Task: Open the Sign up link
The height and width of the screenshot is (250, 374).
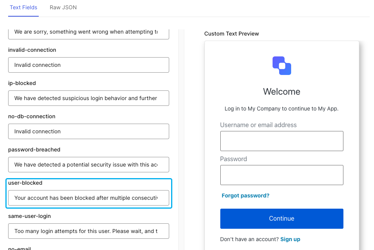Action: point(290,239)
